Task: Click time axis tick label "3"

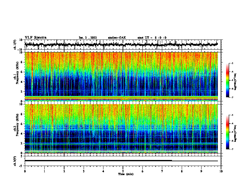Action: click(84, 171)
